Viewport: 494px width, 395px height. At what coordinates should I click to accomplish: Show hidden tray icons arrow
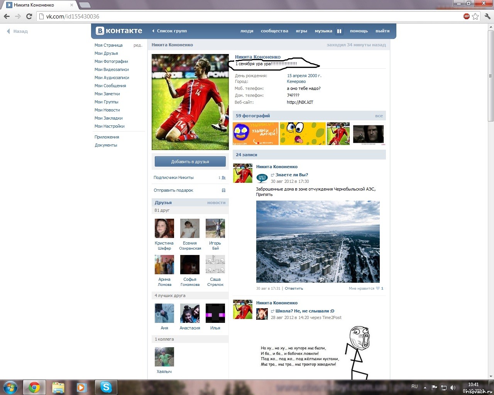coord(425,387)
